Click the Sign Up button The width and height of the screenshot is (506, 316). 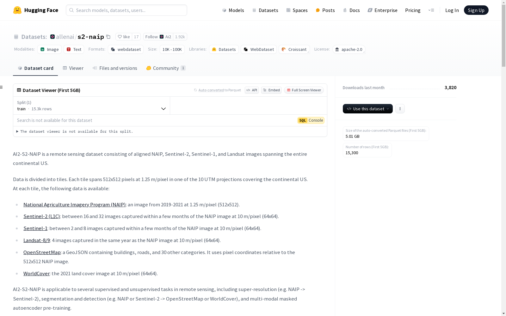coord(476,10)
